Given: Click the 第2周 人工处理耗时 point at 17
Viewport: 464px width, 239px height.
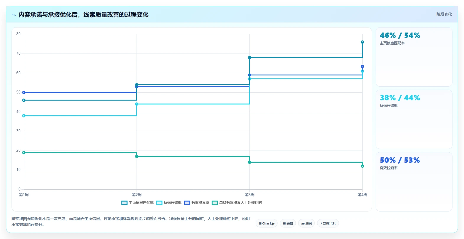Looking at the screenshot, I should point(137,156).
